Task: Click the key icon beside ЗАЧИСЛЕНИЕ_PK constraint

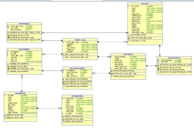Action: tap(64, 79)
